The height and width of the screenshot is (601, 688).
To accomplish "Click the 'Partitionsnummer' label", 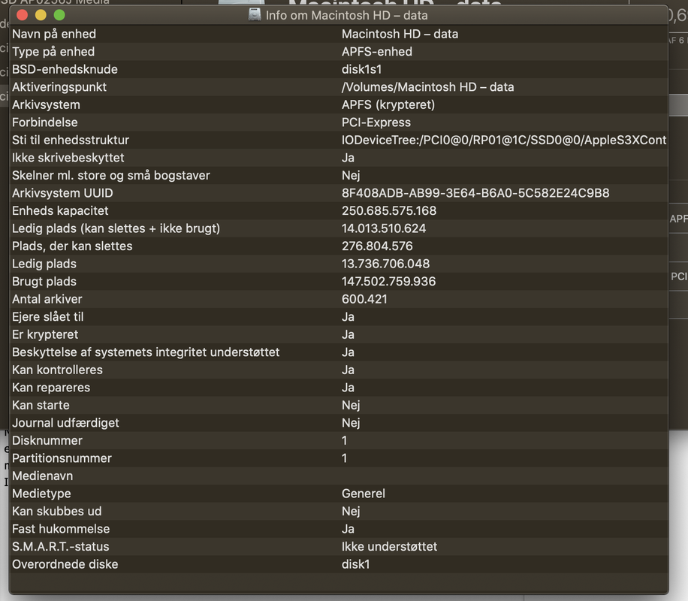I will pyautogui.click(x=62, y=458).
